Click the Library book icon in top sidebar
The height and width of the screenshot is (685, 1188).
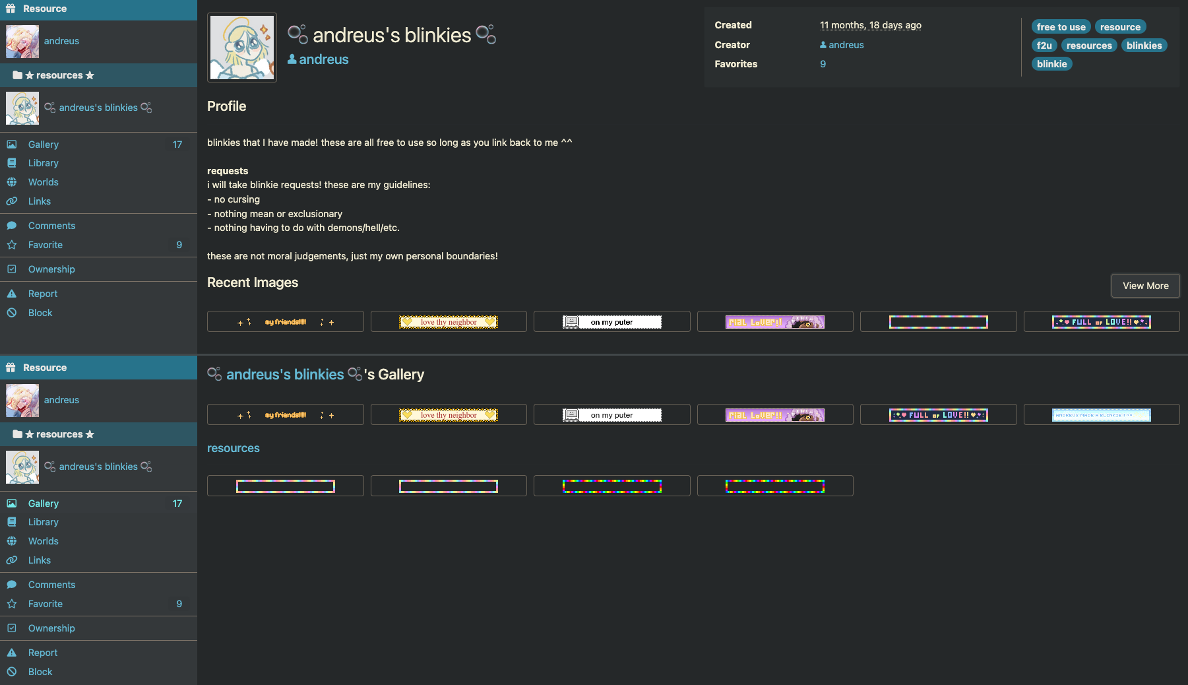click(x=12, y=163)
